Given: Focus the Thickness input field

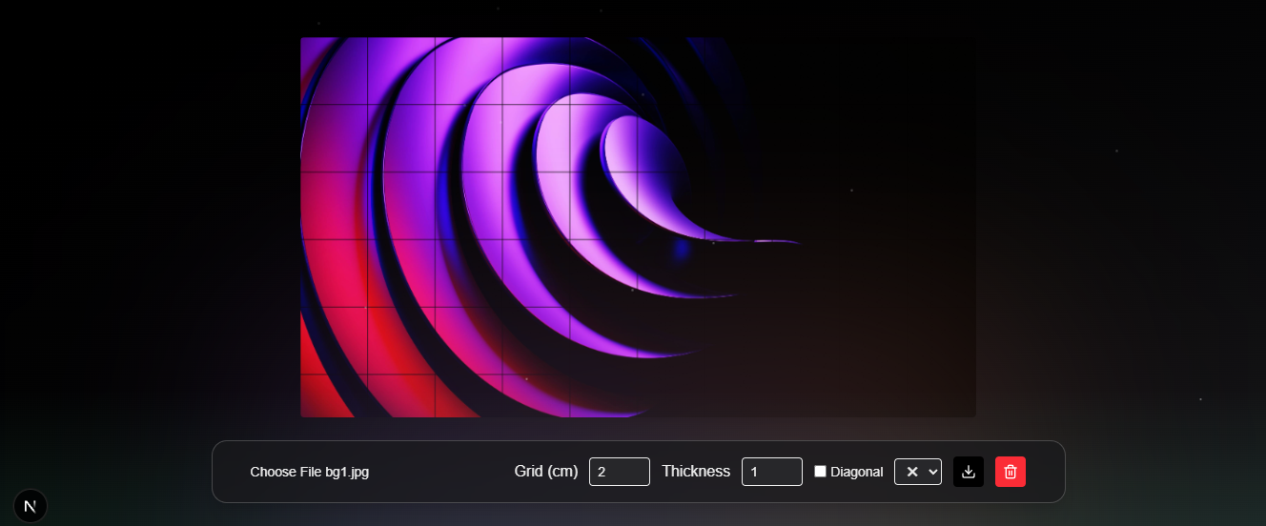Looking at the screenshot, I should [x=772, y=472].
